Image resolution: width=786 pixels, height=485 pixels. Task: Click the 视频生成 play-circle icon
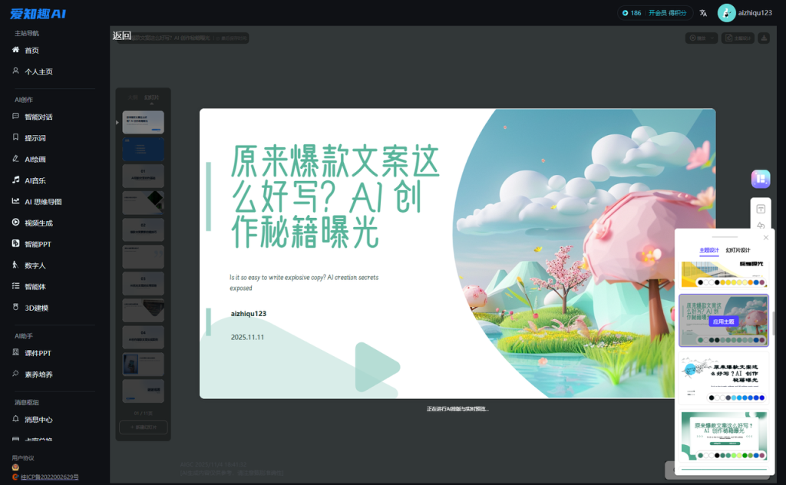pos(15,222)
